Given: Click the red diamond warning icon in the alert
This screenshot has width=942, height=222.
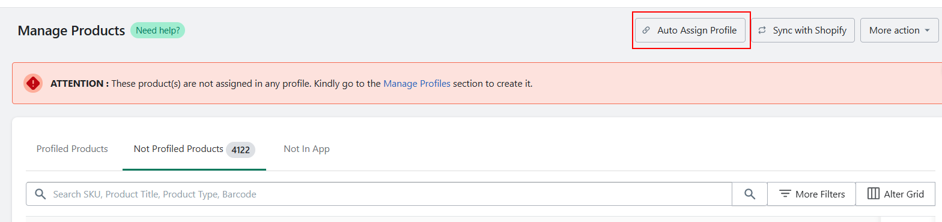Looking at the screenshot, I should 33,83.
